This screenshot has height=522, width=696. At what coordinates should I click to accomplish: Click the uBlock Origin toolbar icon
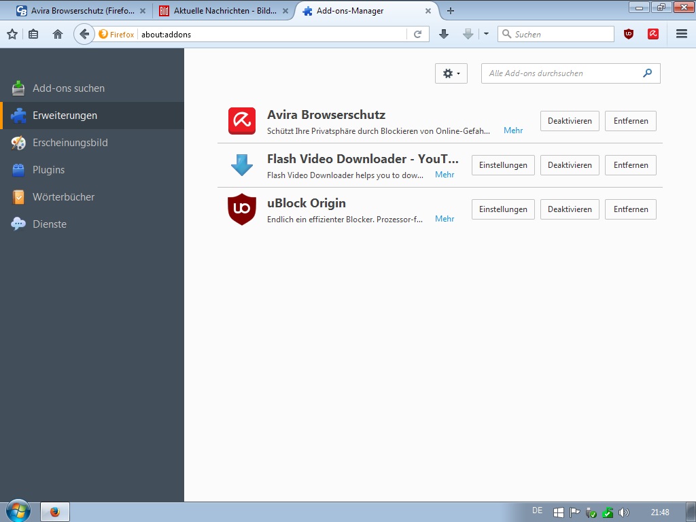tap(629, 34)
